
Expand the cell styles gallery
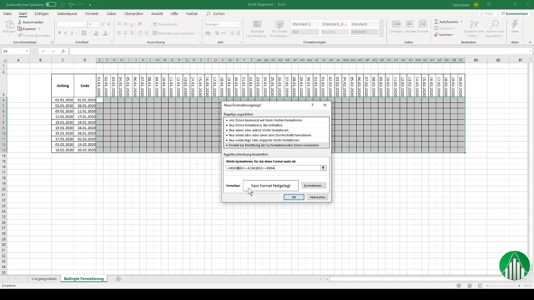click(x=381, y=34)
